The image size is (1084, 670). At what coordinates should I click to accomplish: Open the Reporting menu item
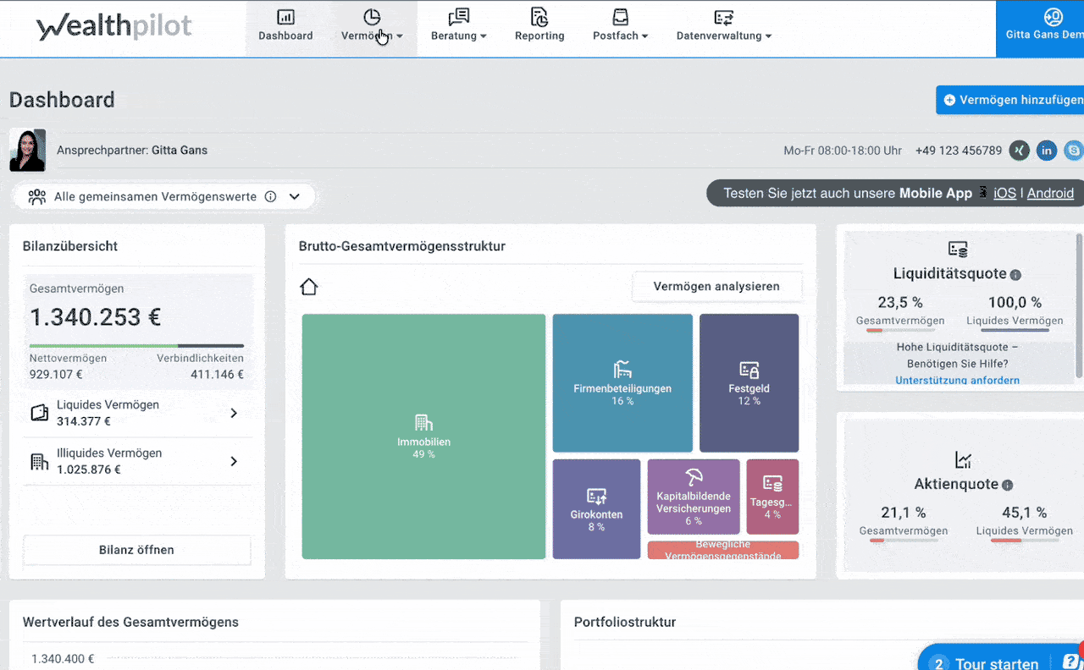(539, 25)
